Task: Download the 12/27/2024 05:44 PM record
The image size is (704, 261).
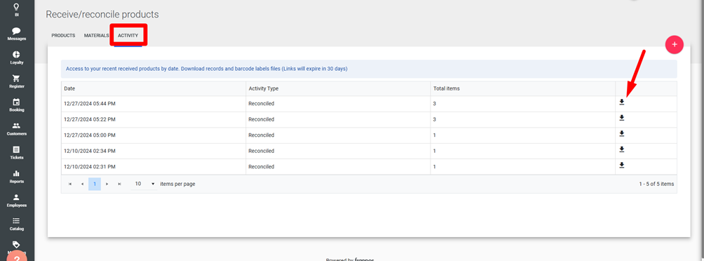Action: [x=622, y=102]
